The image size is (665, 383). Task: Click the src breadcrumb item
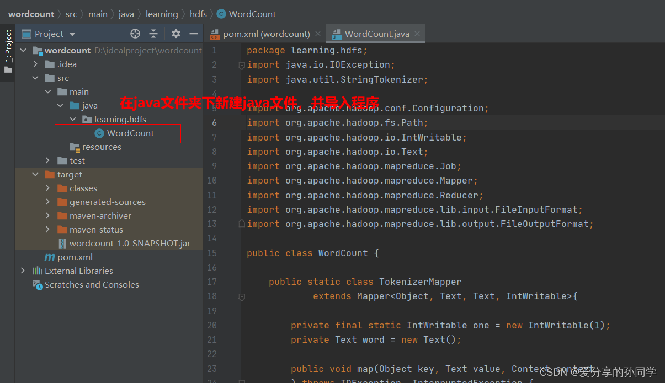(71, 14)
